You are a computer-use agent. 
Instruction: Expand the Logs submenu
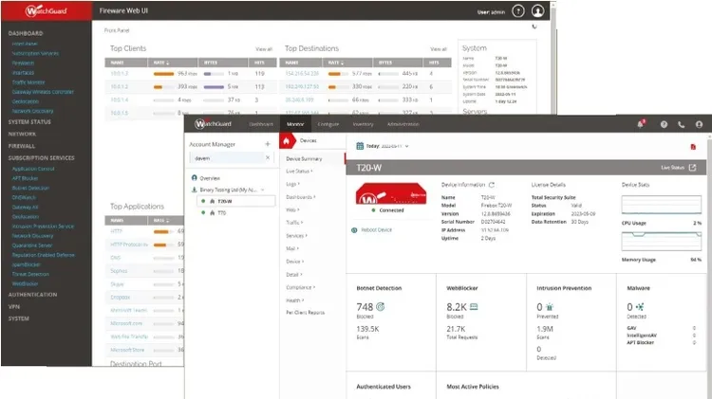(x=293, y=184)
